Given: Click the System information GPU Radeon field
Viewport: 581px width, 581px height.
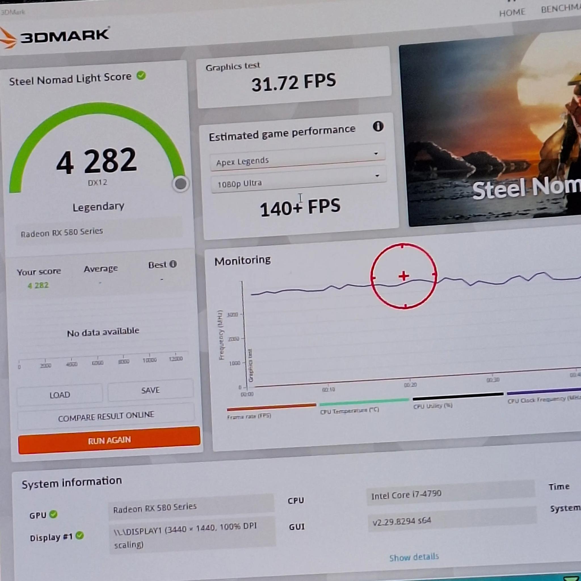Looking at the screenshot, I should click(191, 507).
